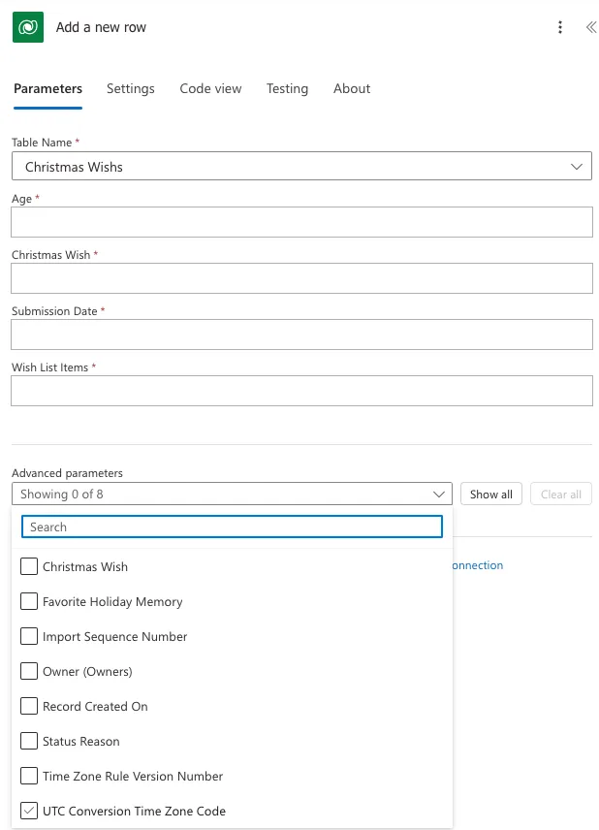The image size is (599, 830).
Task: Switch to the Settings tab
Action: pyautogui.click(x=131, y=88)
